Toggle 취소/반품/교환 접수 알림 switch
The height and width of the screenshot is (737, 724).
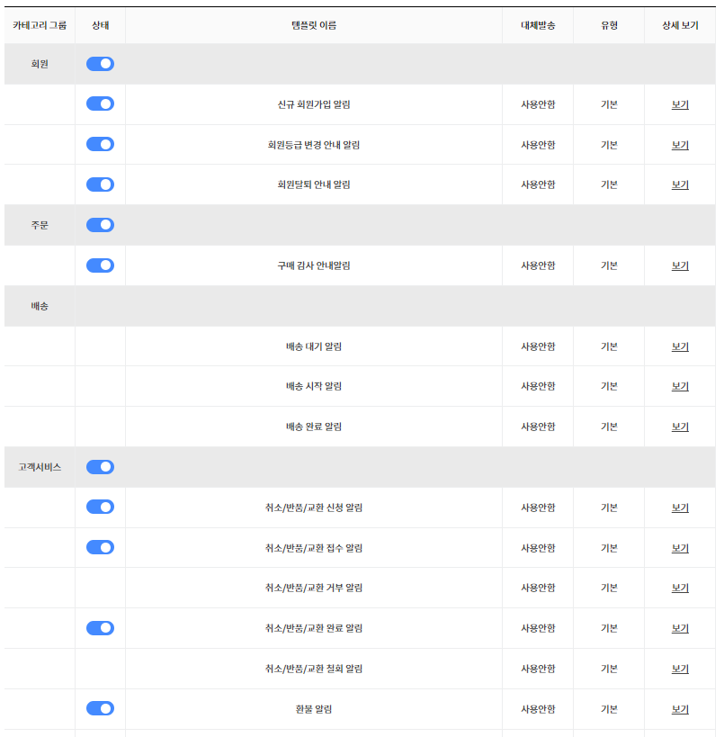point(100,548)
